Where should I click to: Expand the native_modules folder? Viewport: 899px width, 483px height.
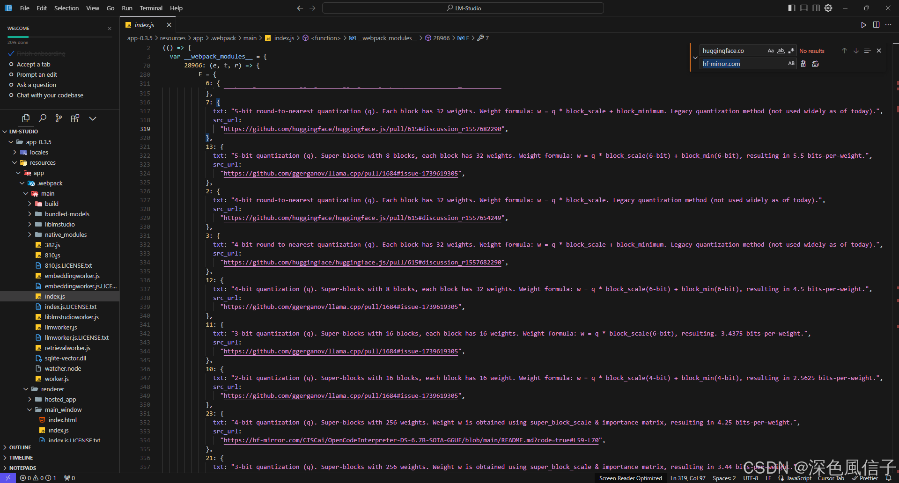66,234
